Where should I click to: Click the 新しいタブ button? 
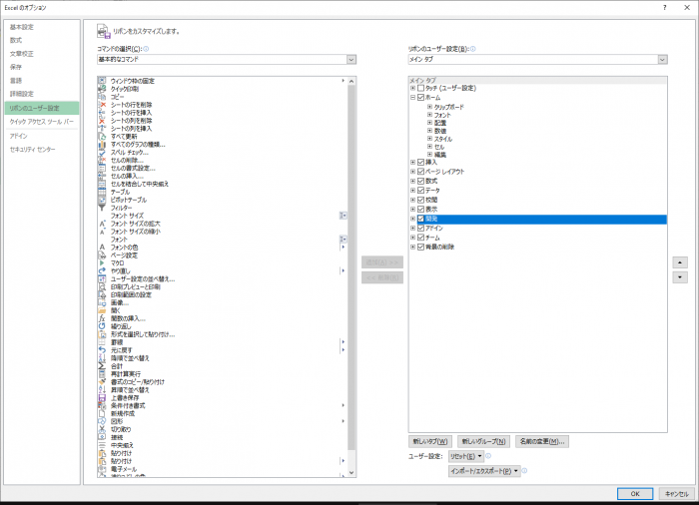(430, 441)
